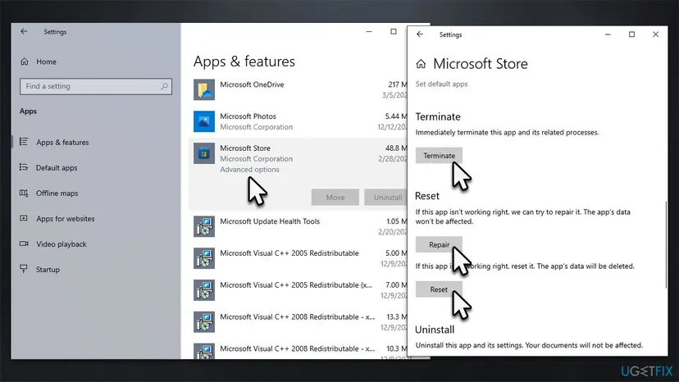
Task: Open Startup apps settings
Action: pyautogui.click(x=48, y=270)
